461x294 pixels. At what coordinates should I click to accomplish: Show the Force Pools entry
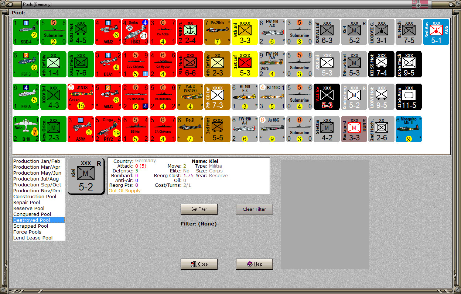point(38,232)
